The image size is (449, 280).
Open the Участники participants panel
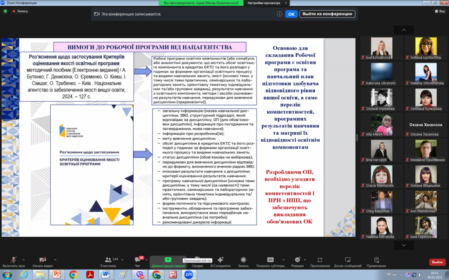(108, 260)
